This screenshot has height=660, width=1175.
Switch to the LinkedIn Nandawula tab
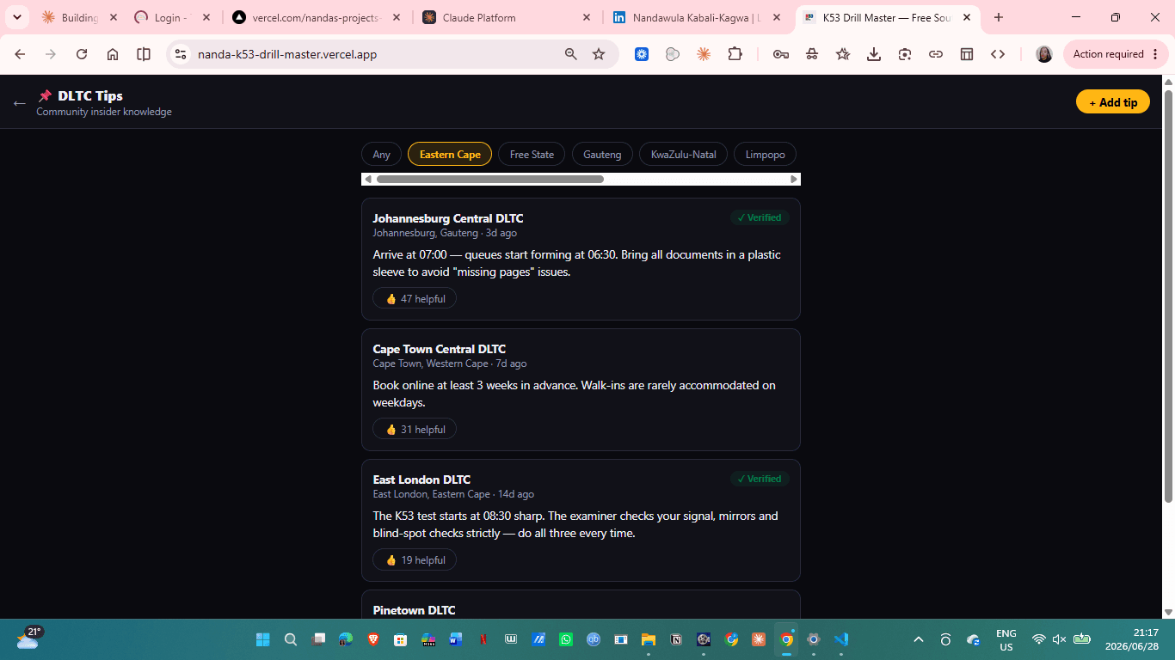(x=696, y=17)
